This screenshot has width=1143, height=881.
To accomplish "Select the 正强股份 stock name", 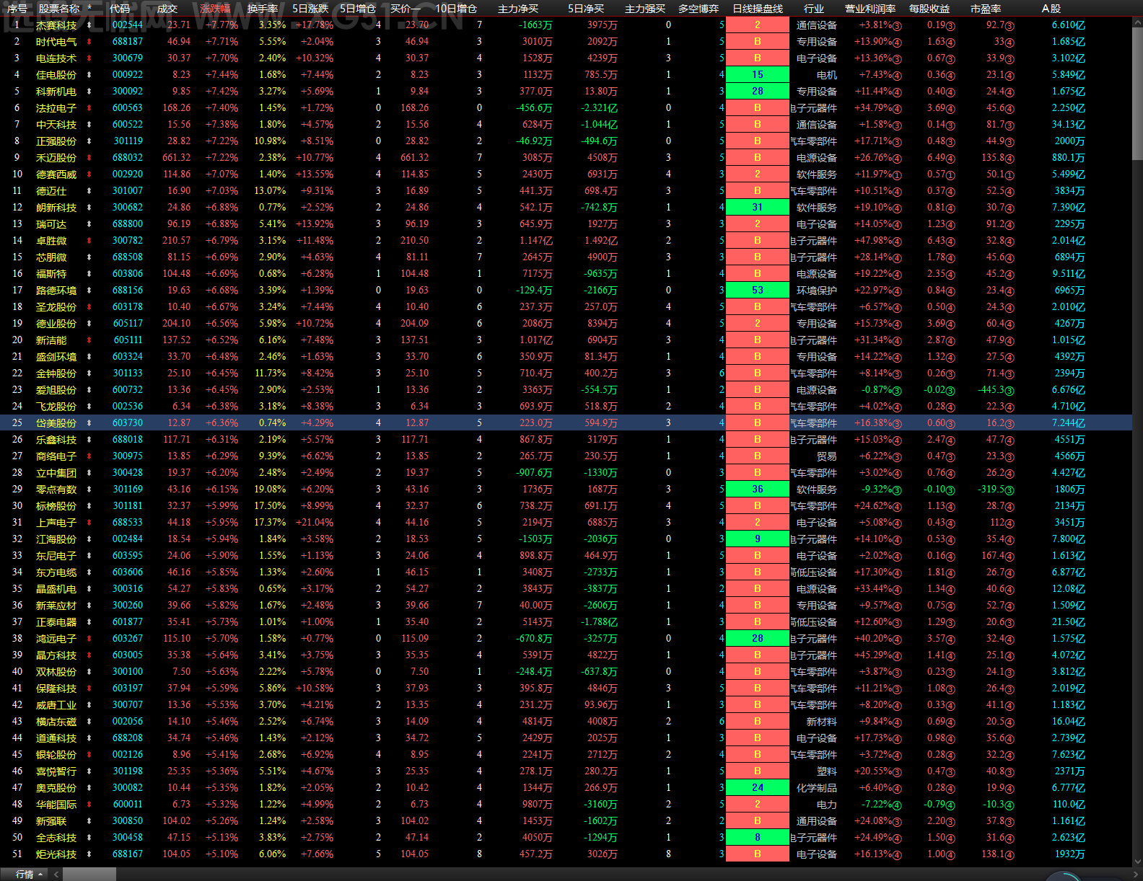I will [x=56, y=141].
